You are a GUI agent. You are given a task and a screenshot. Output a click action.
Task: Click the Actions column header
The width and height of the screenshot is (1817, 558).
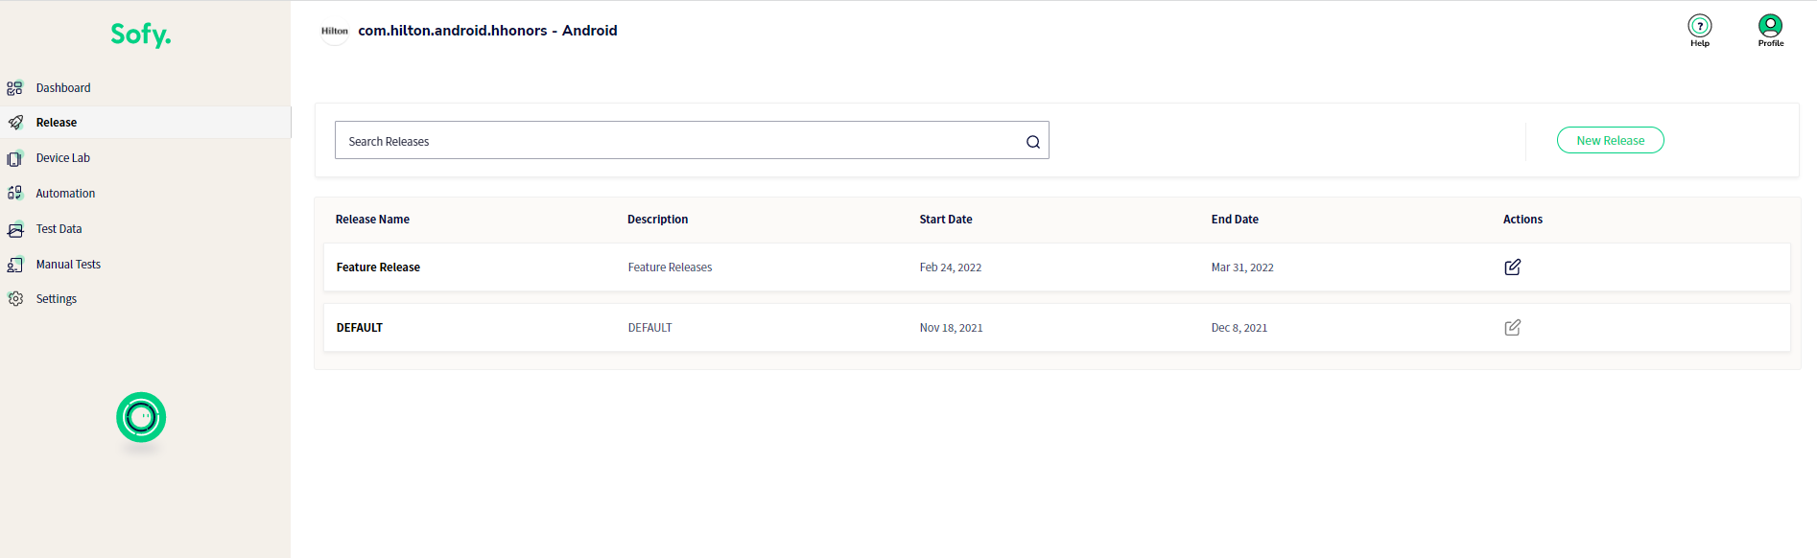[x=1522, y=220]
